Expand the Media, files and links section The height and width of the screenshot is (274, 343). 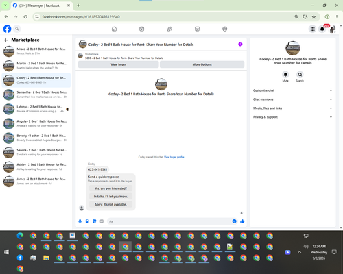pyautogui.click(x=293, y=108)
